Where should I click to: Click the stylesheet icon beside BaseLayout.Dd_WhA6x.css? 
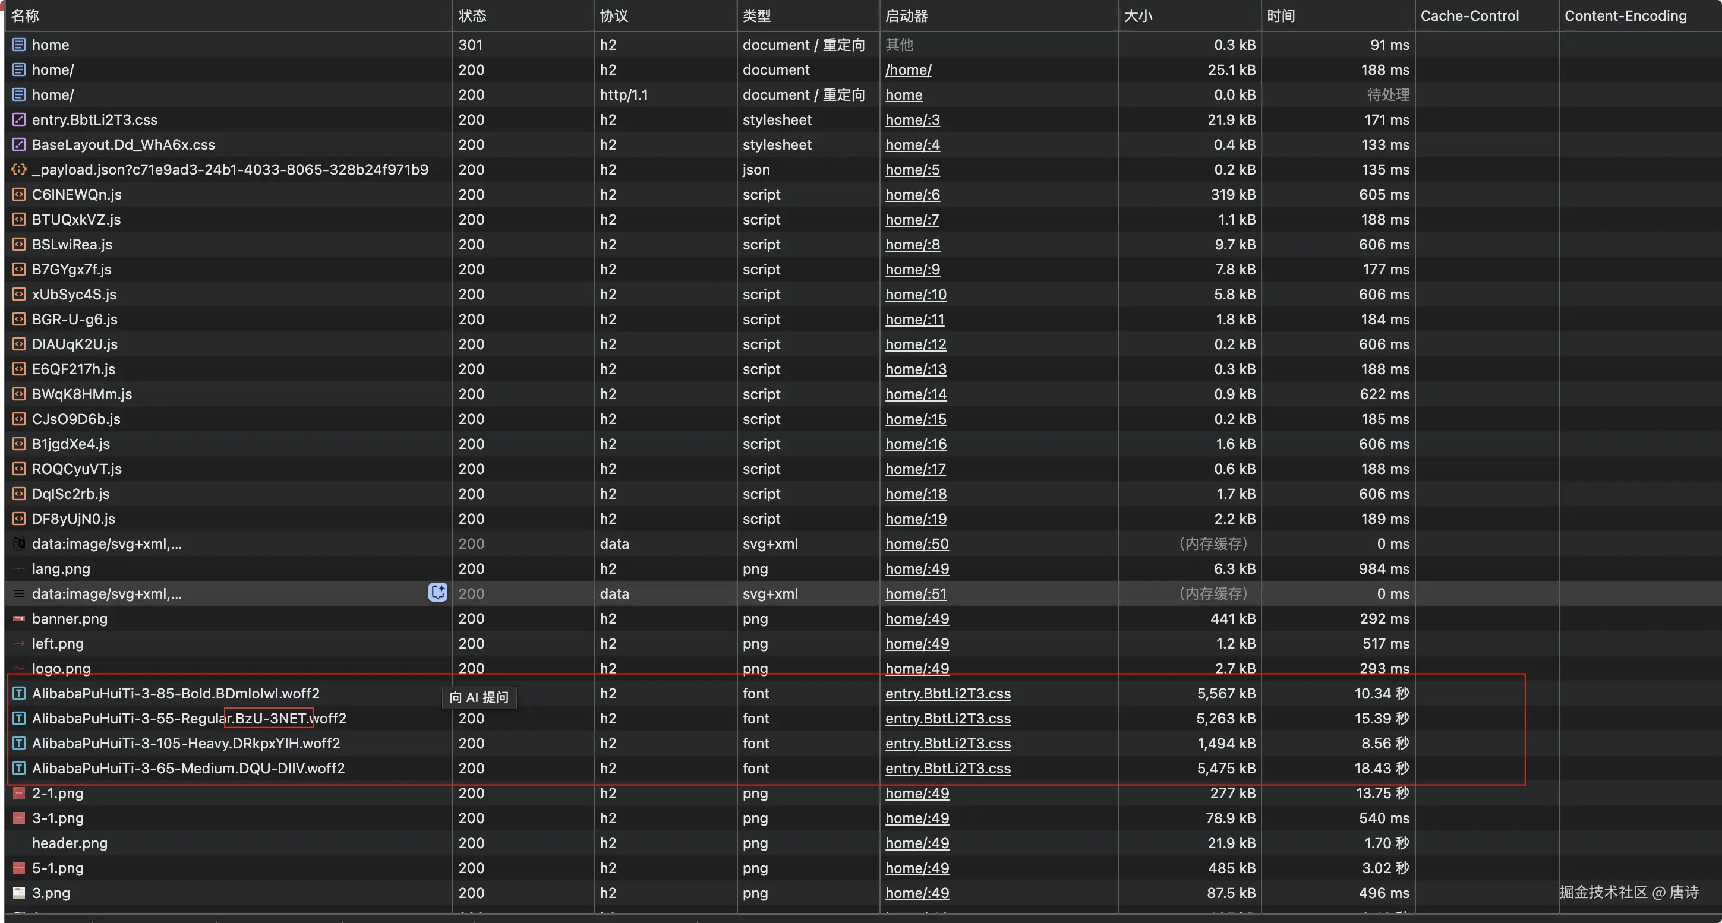click(19, 144)
